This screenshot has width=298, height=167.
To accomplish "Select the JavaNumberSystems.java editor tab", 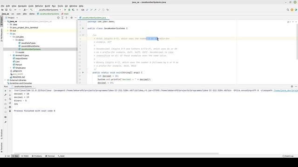I will (x=94, y=18).
